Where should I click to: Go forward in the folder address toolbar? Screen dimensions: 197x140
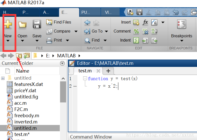(x=11, y=56)
